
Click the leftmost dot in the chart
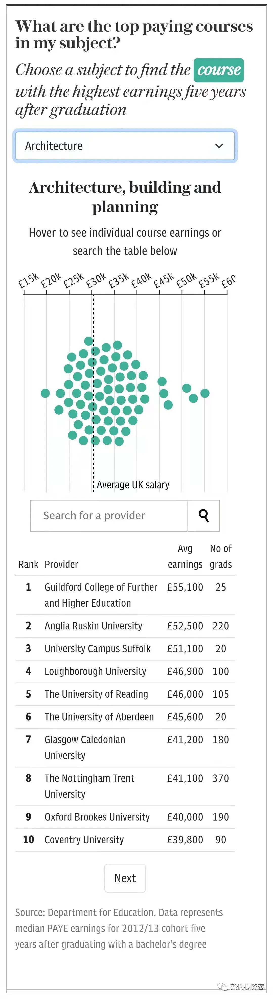[x=45, y=393]
